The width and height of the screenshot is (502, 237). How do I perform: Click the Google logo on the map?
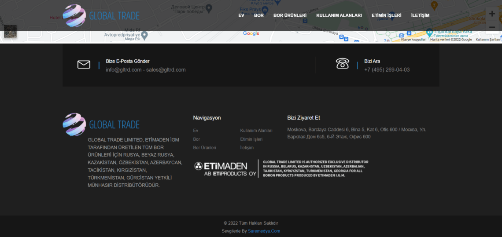point(251,33)
